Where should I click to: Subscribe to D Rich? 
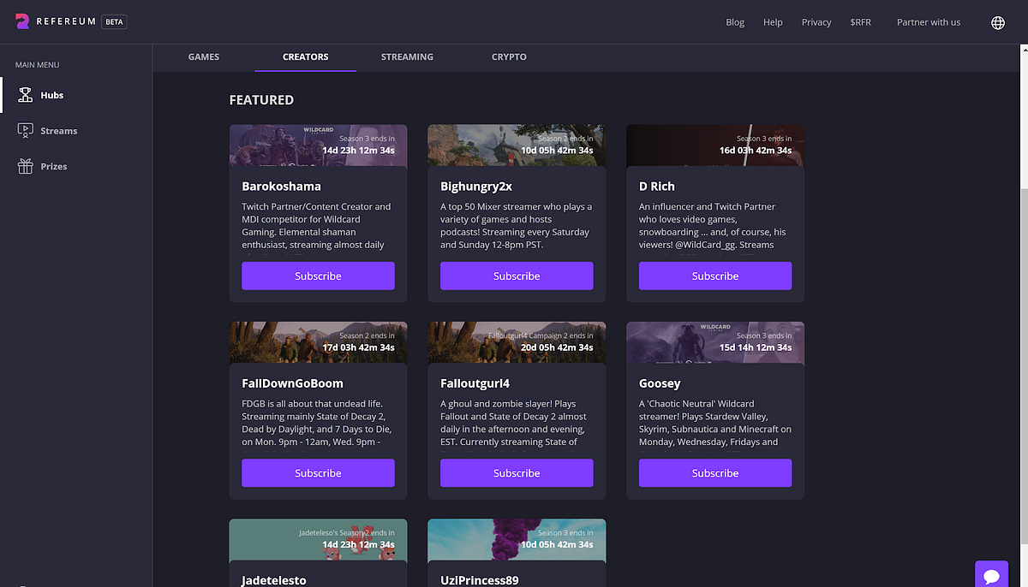click(x=715, y=276)
